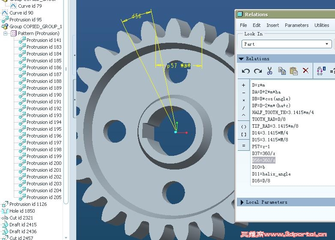This screenshot has height=240, width=335.
Task: Insert plus operator button
Action: click(x=244, y=85)
